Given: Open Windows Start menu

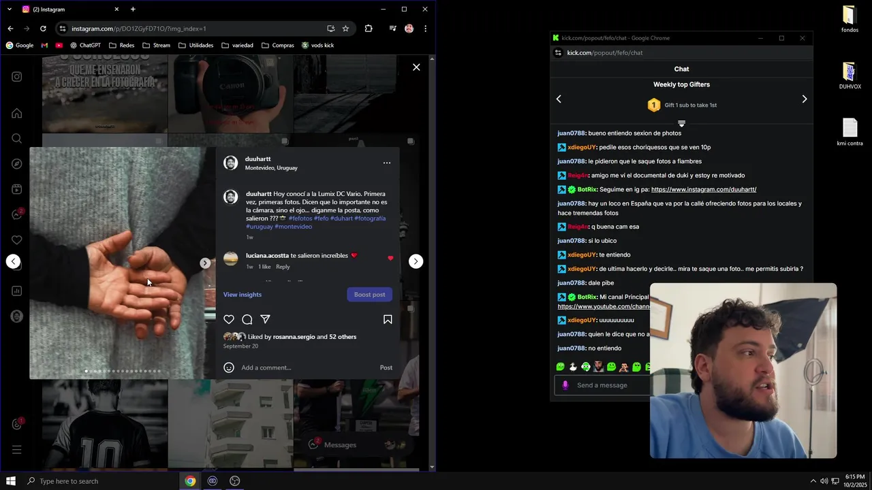Looking at the screenshot, I should 11,481.
